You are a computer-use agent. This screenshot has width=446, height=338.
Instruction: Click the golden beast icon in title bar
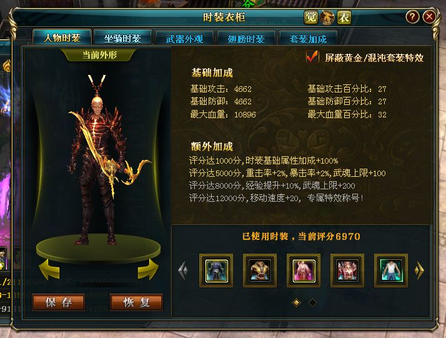327,17
